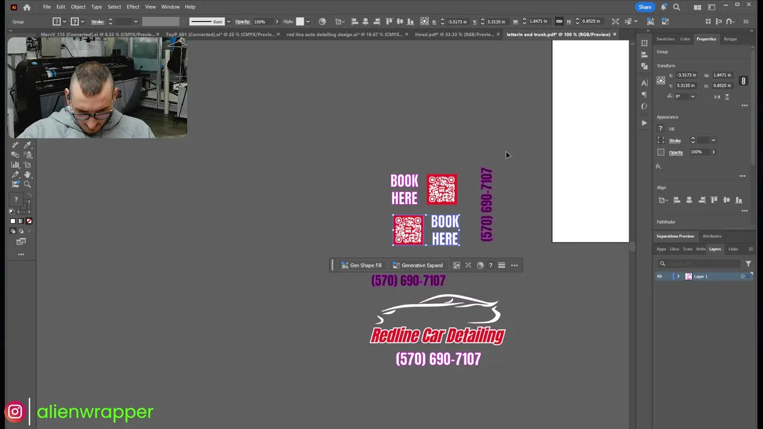The width and height of the screenshot is (763, 429).
Task: Open the stroke weight dropdown in control bar
Action: click(135, 21)
